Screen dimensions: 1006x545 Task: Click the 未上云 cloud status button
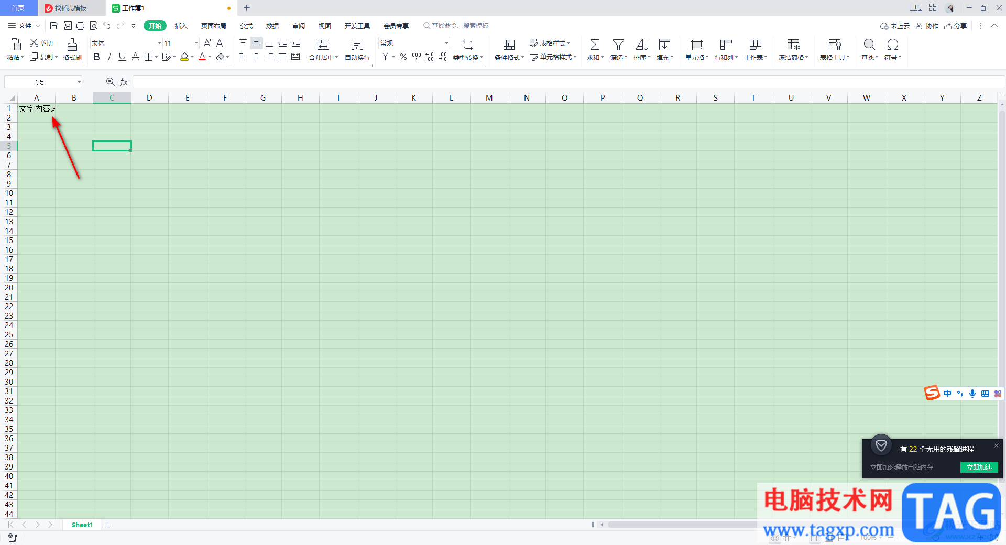pos(895,26)
